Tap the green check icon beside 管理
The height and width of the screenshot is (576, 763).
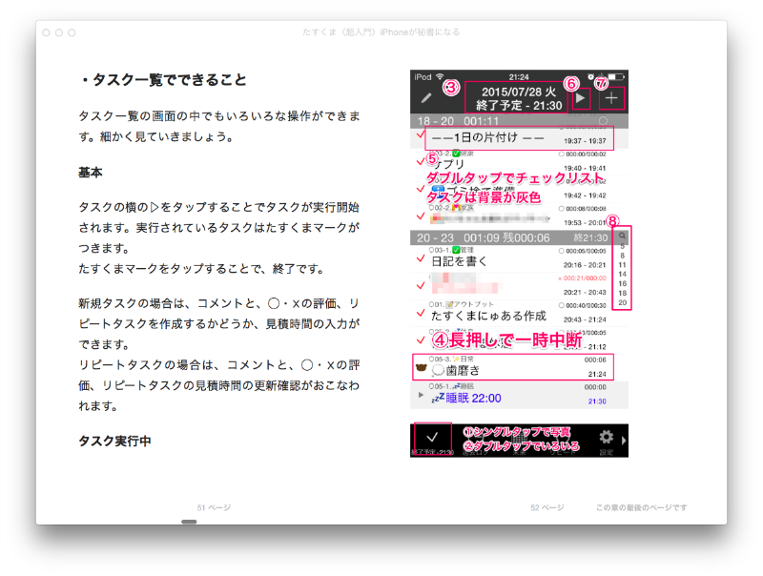tap(456, 250)
